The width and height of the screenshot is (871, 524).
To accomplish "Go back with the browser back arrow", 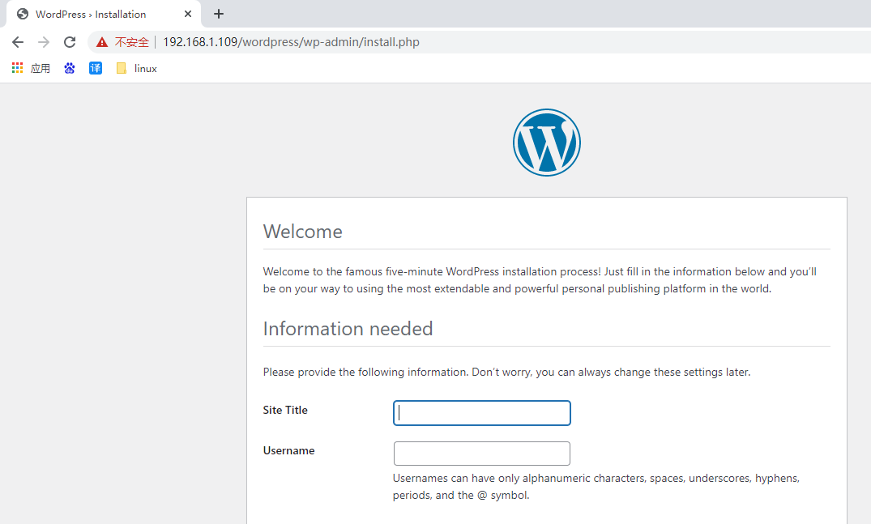I will pos(18,42).
